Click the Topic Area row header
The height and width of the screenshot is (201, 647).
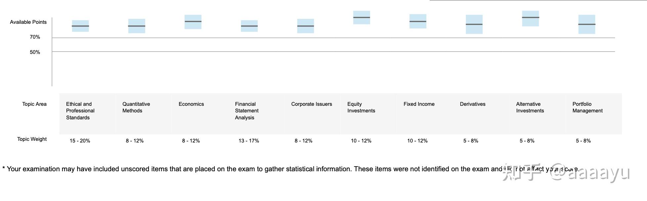(x=34, y=104)
